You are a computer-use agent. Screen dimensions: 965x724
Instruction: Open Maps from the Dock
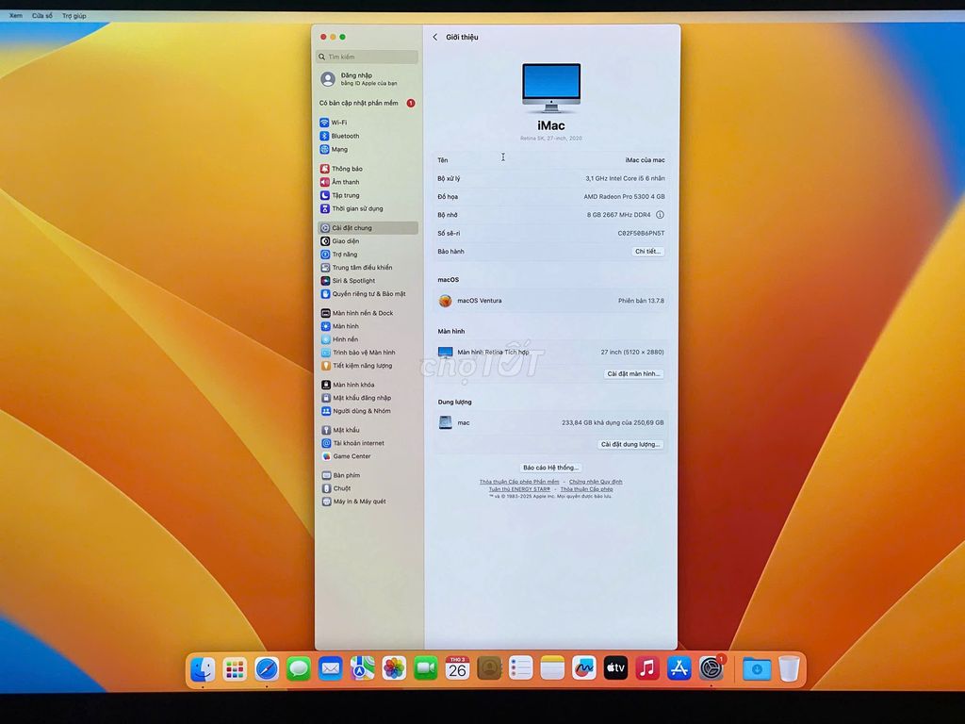(x=363, y=668)
